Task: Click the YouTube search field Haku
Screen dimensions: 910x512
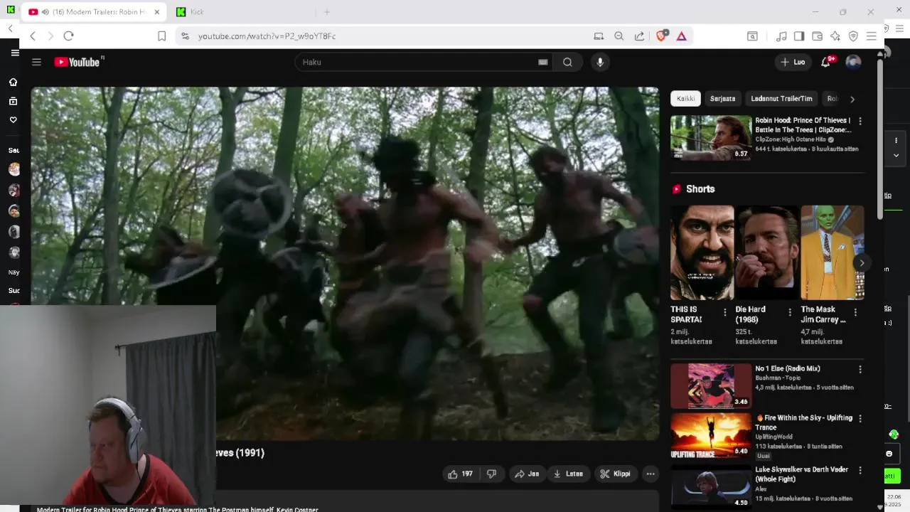Action: tap(423, 62)
